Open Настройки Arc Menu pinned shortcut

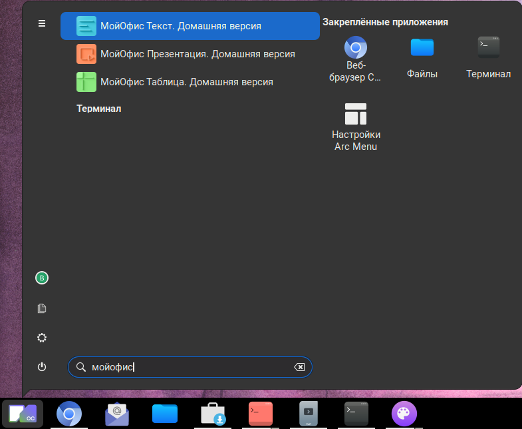coord(356,127)
